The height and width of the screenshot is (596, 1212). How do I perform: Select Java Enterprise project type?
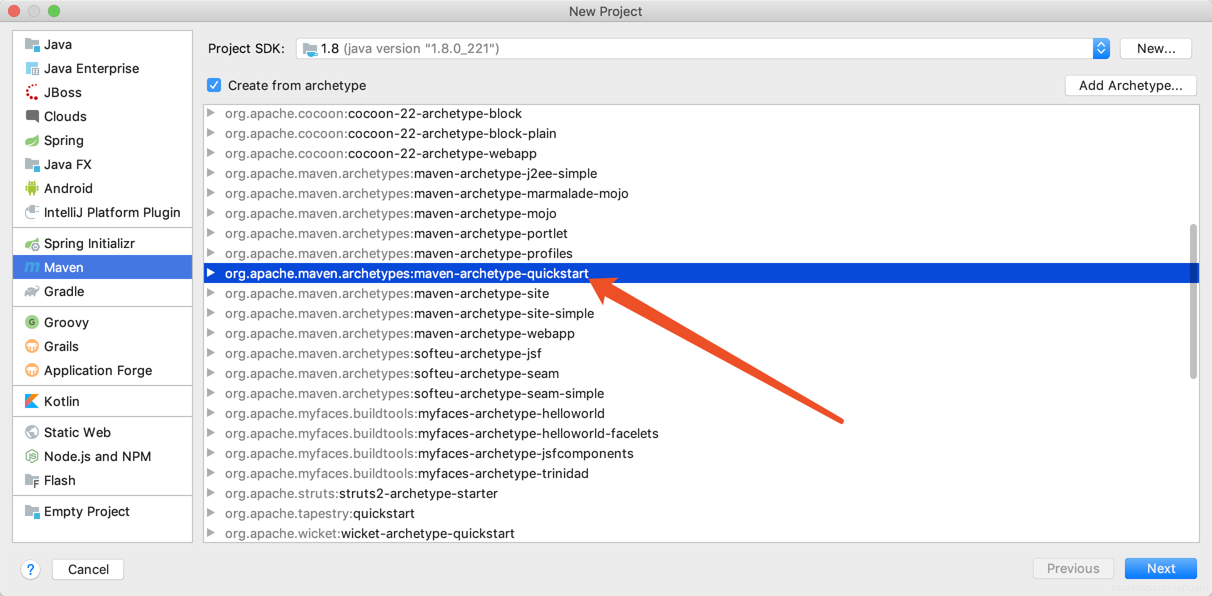91,68
